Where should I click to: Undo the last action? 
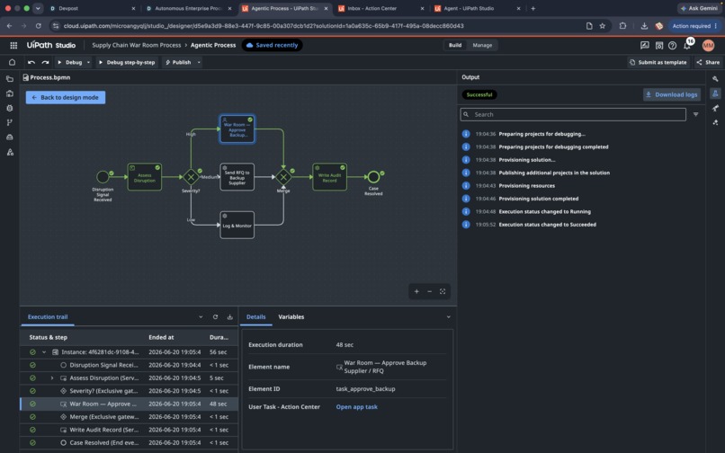coord(31,62)
